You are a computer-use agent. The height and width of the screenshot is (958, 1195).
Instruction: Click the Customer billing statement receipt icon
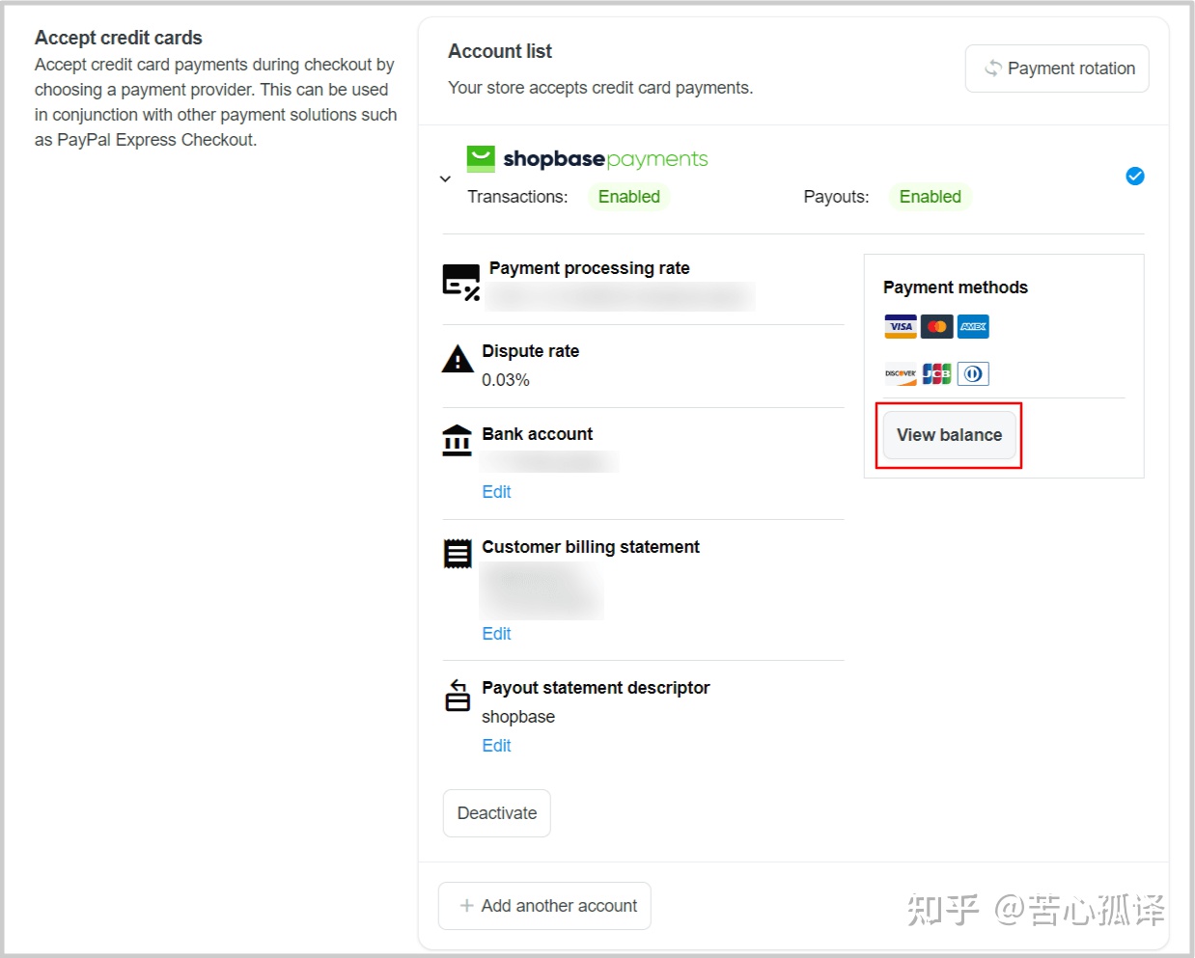(458, 554)
